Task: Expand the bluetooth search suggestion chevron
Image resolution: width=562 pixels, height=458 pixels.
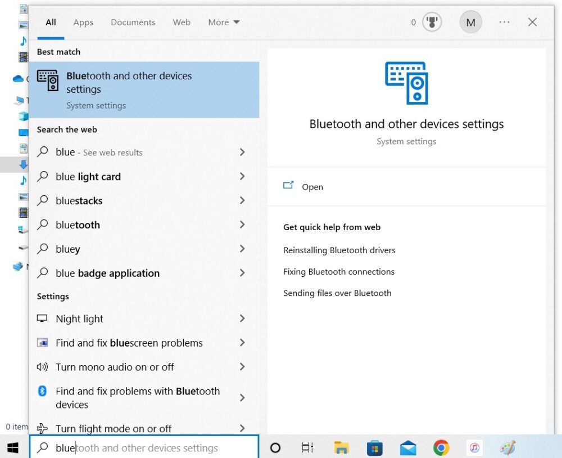Action: 242,224
